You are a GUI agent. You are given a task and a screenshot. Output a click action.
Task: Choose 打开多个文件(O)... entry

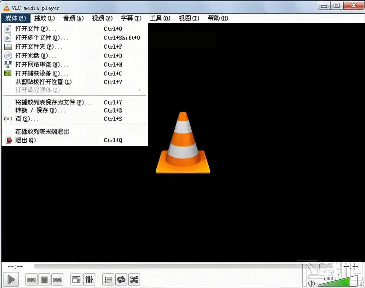point(75,38)
